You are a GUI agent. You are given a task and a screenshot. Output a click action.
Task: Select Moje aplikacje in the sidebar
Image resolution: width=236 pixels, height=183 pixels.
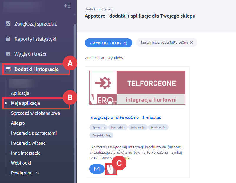pyautogui.click(x=26, y=103)
